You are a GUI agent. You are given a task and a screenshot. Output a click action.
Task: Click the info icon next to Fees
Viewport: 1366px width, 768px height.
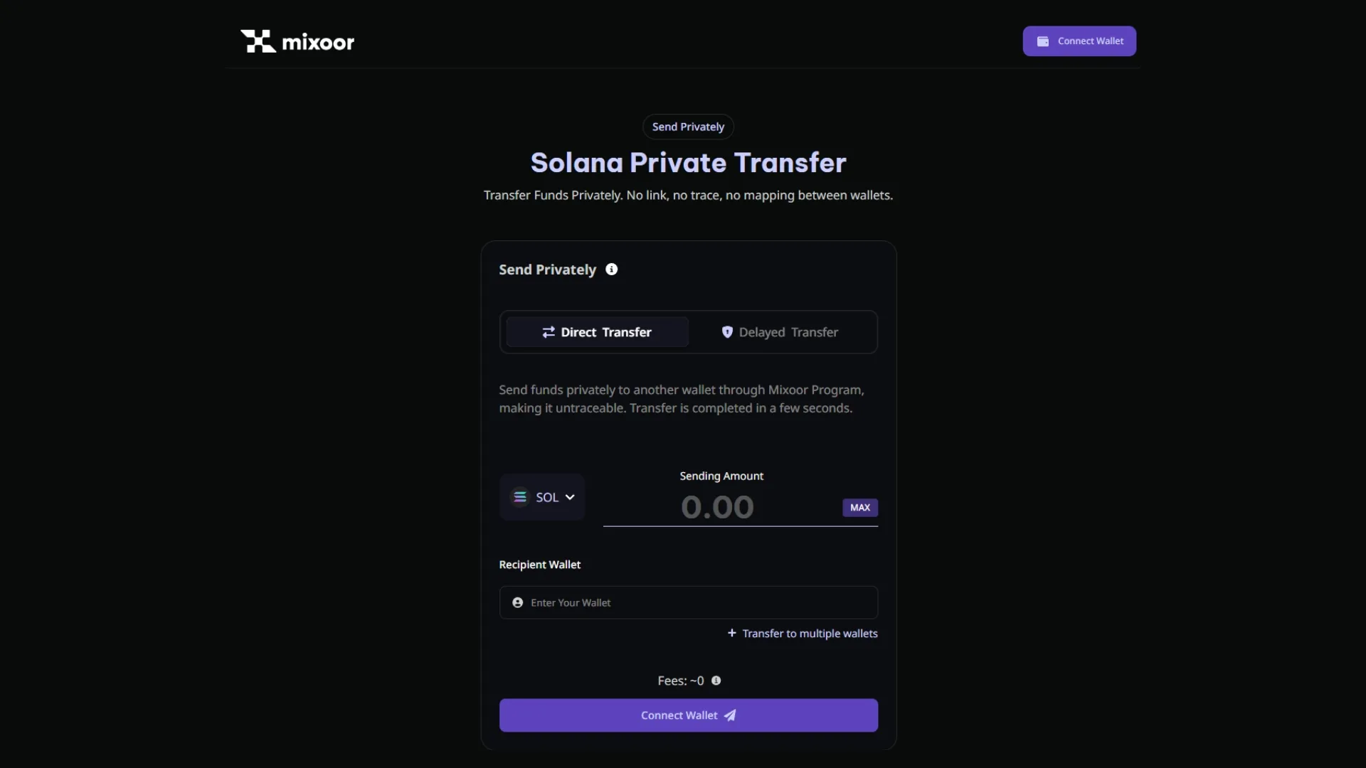pos(716,681)
